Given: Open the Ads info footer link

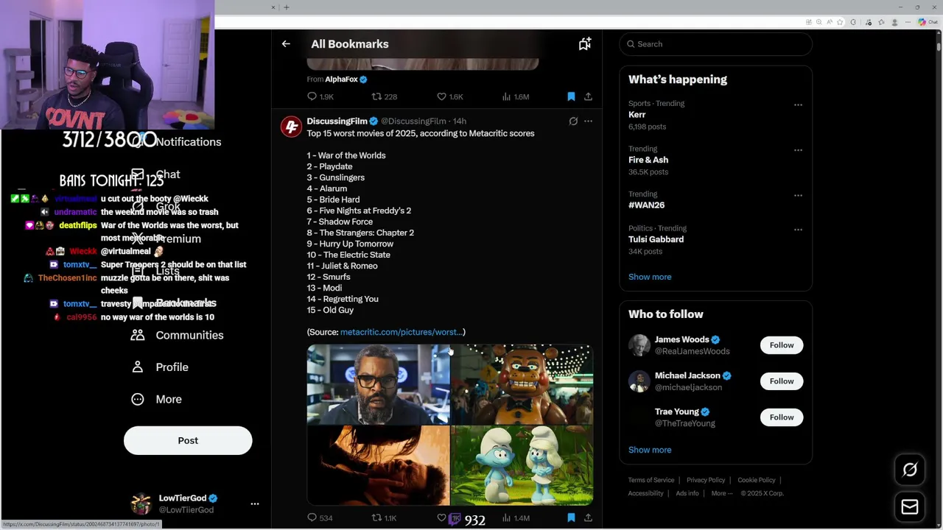Looking at the screenshot, I should point(687,493).
